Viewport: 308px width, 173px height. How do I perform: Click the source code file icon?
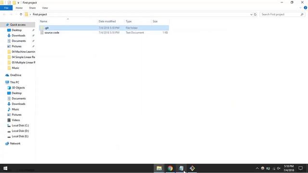tap(42, 33)
